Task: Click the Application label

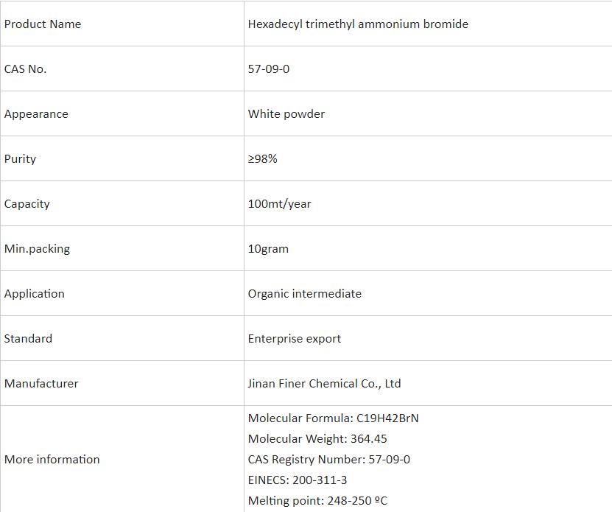Action: [35, 293]
